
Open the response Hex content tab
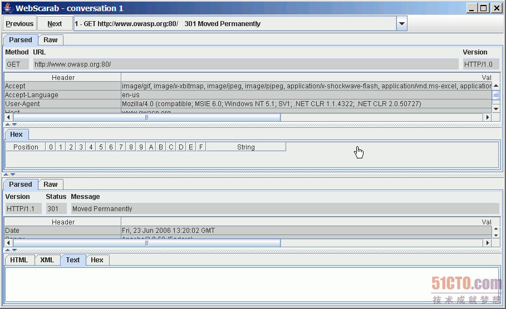pyautogui.click(x=97, y=260)
